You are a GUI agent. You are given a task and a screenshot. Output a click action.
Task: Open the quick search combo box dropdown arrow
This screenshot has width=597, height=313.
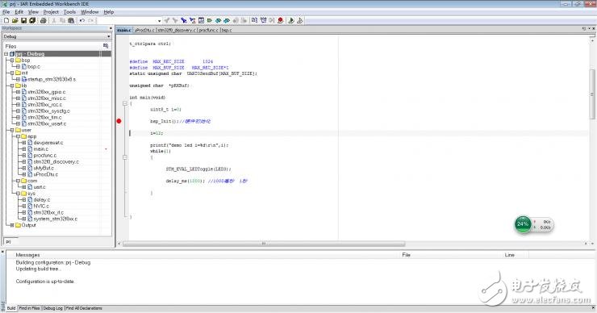(159, 21)
